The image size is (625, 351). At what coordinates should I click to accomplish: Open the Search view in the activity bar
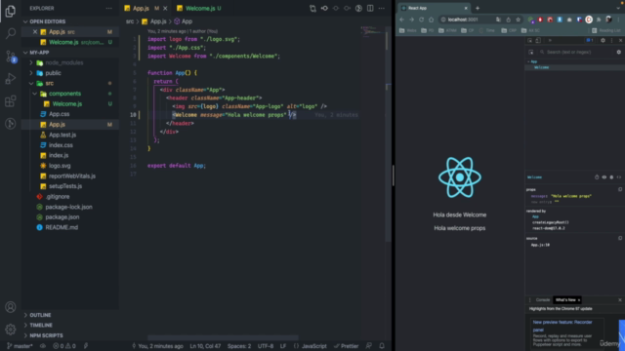[11, 33]
